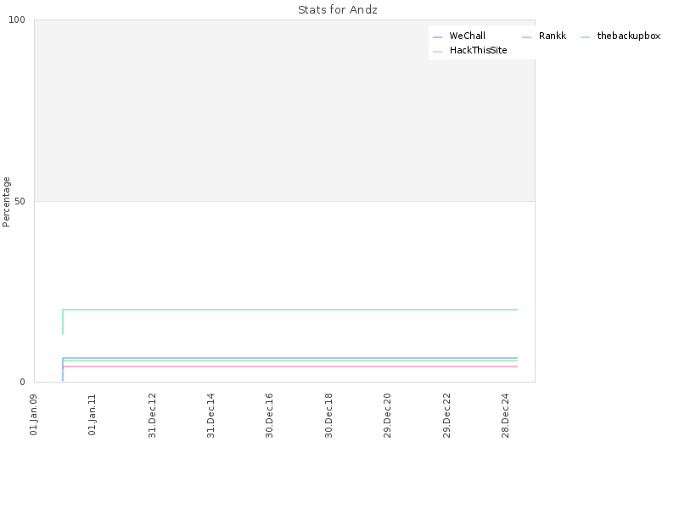
Task: Click the 'Percentage' y-axis label
Action: coord(6,202)
